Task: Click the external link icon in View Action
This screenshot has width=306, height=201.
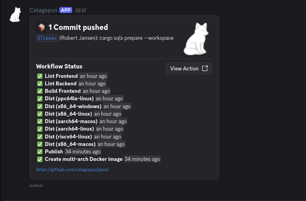Action: point(205,68)
